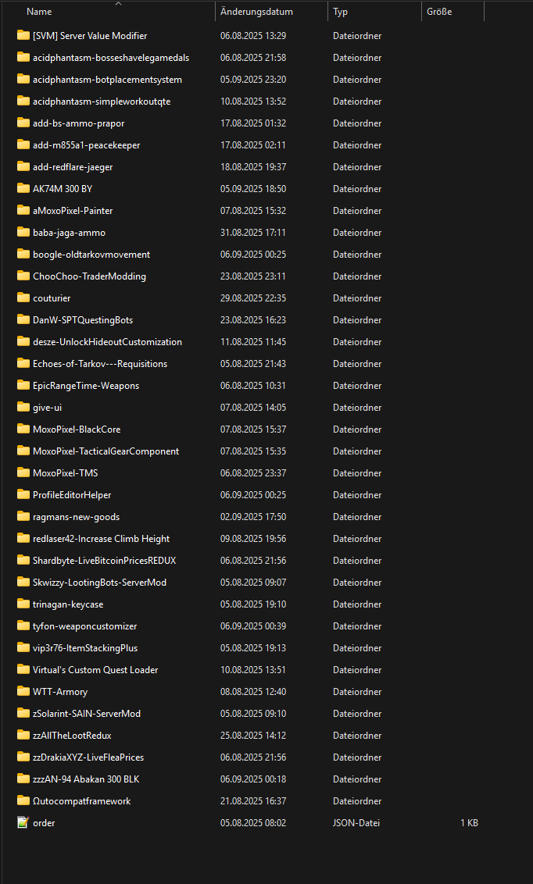Click the date 06.08.2025 13:29
533x884 pixels.
coord(253,35)
